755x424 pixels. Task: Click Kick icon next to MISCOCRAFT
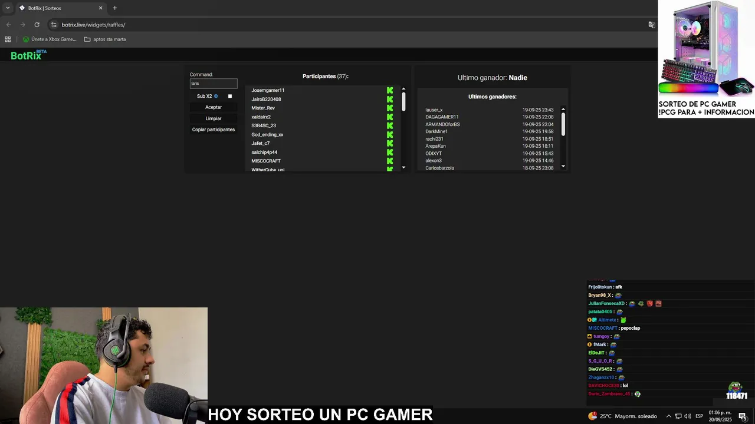tap(390, 161)
